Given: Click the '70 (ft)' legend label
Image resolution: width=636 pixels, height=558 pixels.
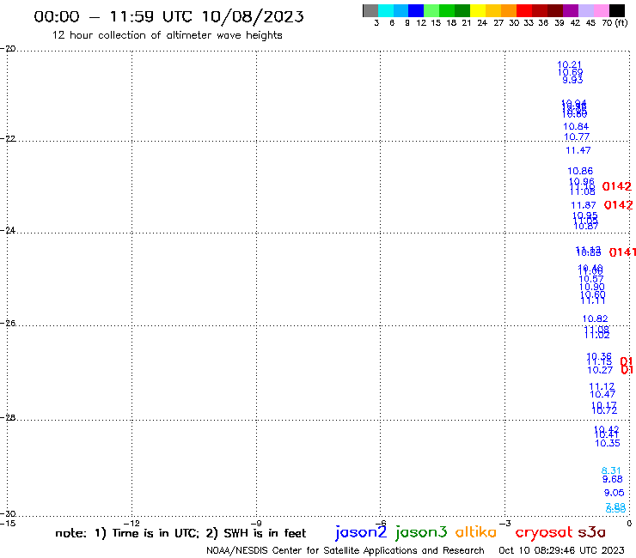Looking at the screenshot, I should click(615, 22).
